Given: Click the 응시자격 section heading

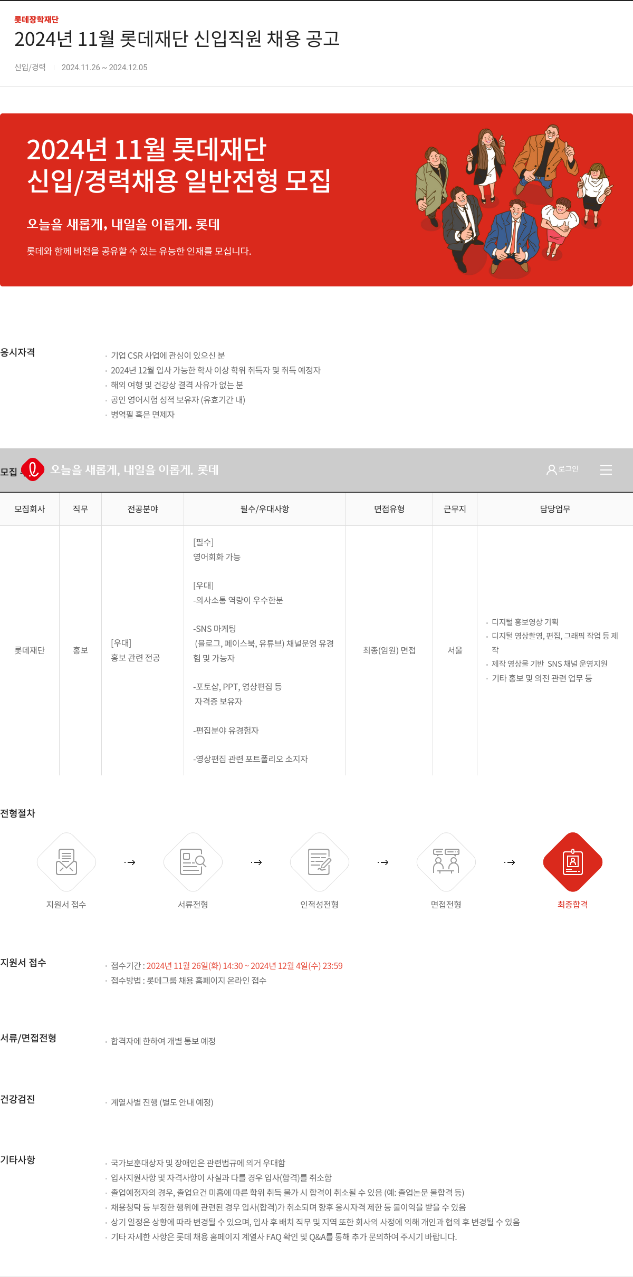Looking at the screenshot, I should point(17,352).
